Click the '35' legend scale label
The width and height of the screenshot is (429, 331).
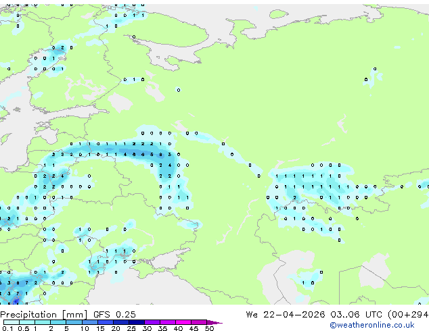(162, 328)
